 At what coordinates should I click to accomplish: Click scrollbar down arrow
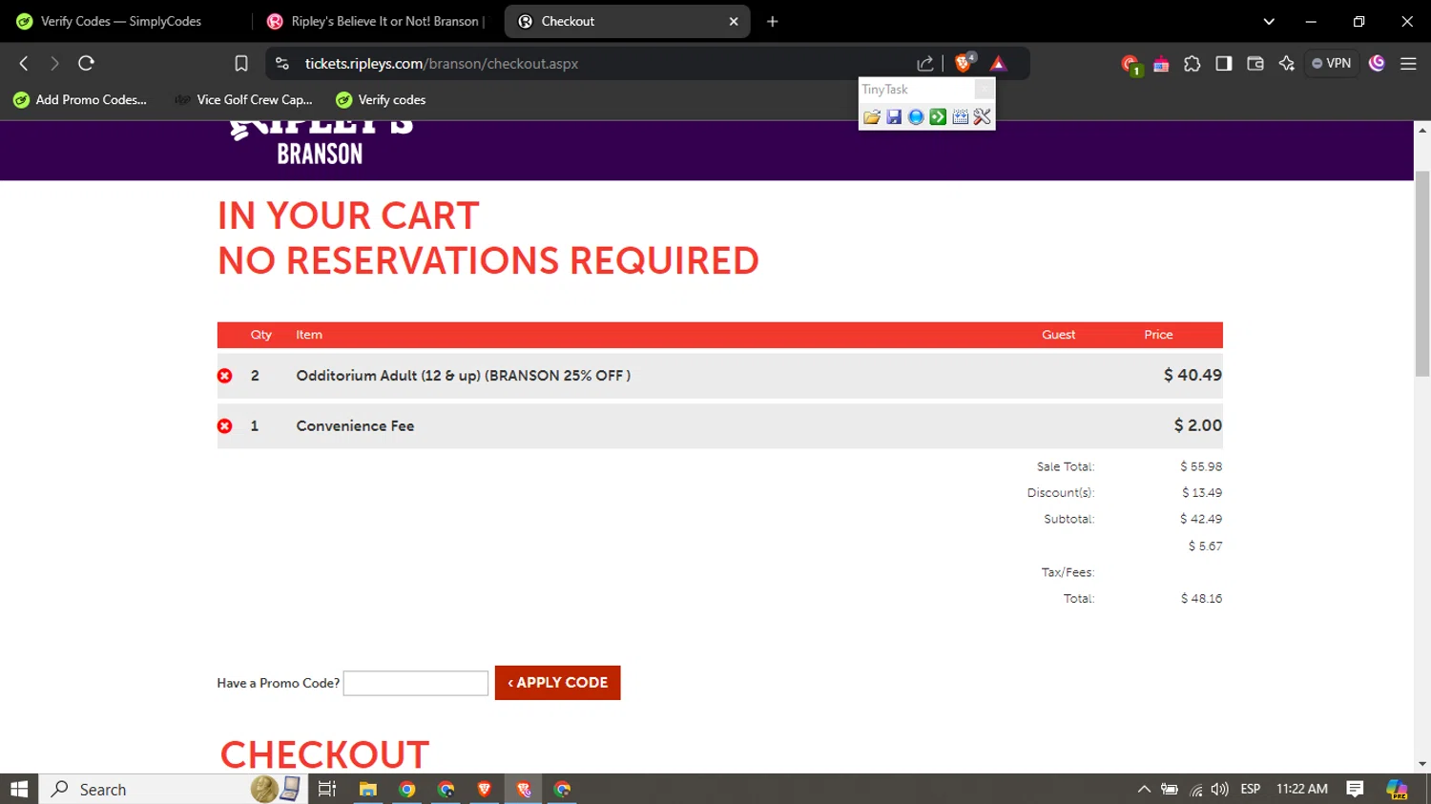1422,764
